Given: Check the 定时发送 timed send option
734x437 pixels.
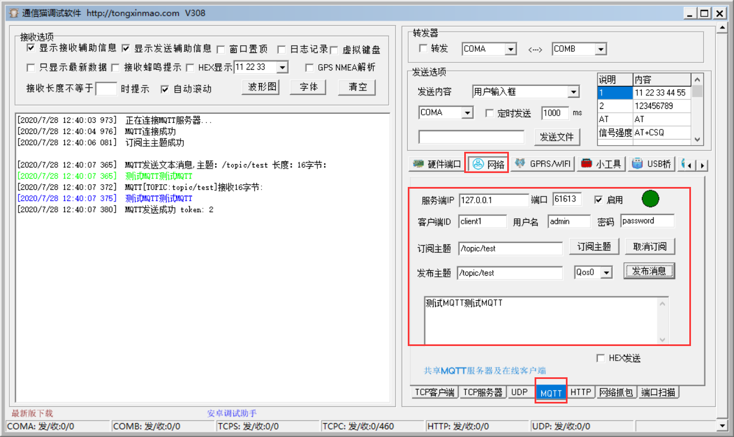Looking at the screenshot, I should (489, 113).
